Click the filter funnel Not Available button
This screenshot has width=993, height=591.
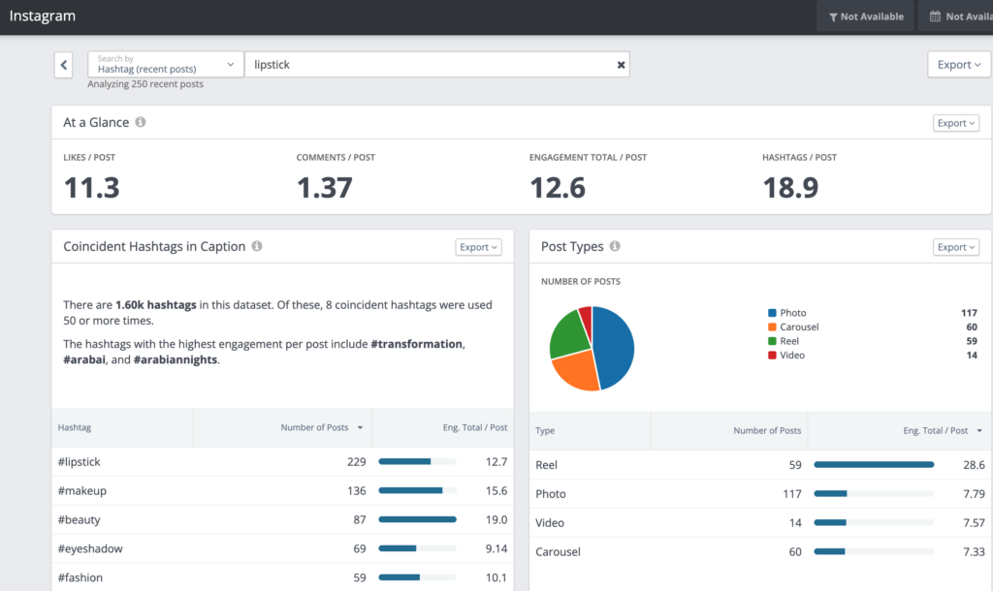(x=866, y=16)
